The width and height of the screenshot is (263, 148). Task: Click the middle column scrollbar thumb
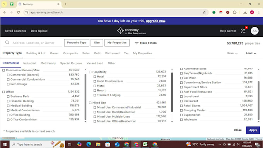172,92
